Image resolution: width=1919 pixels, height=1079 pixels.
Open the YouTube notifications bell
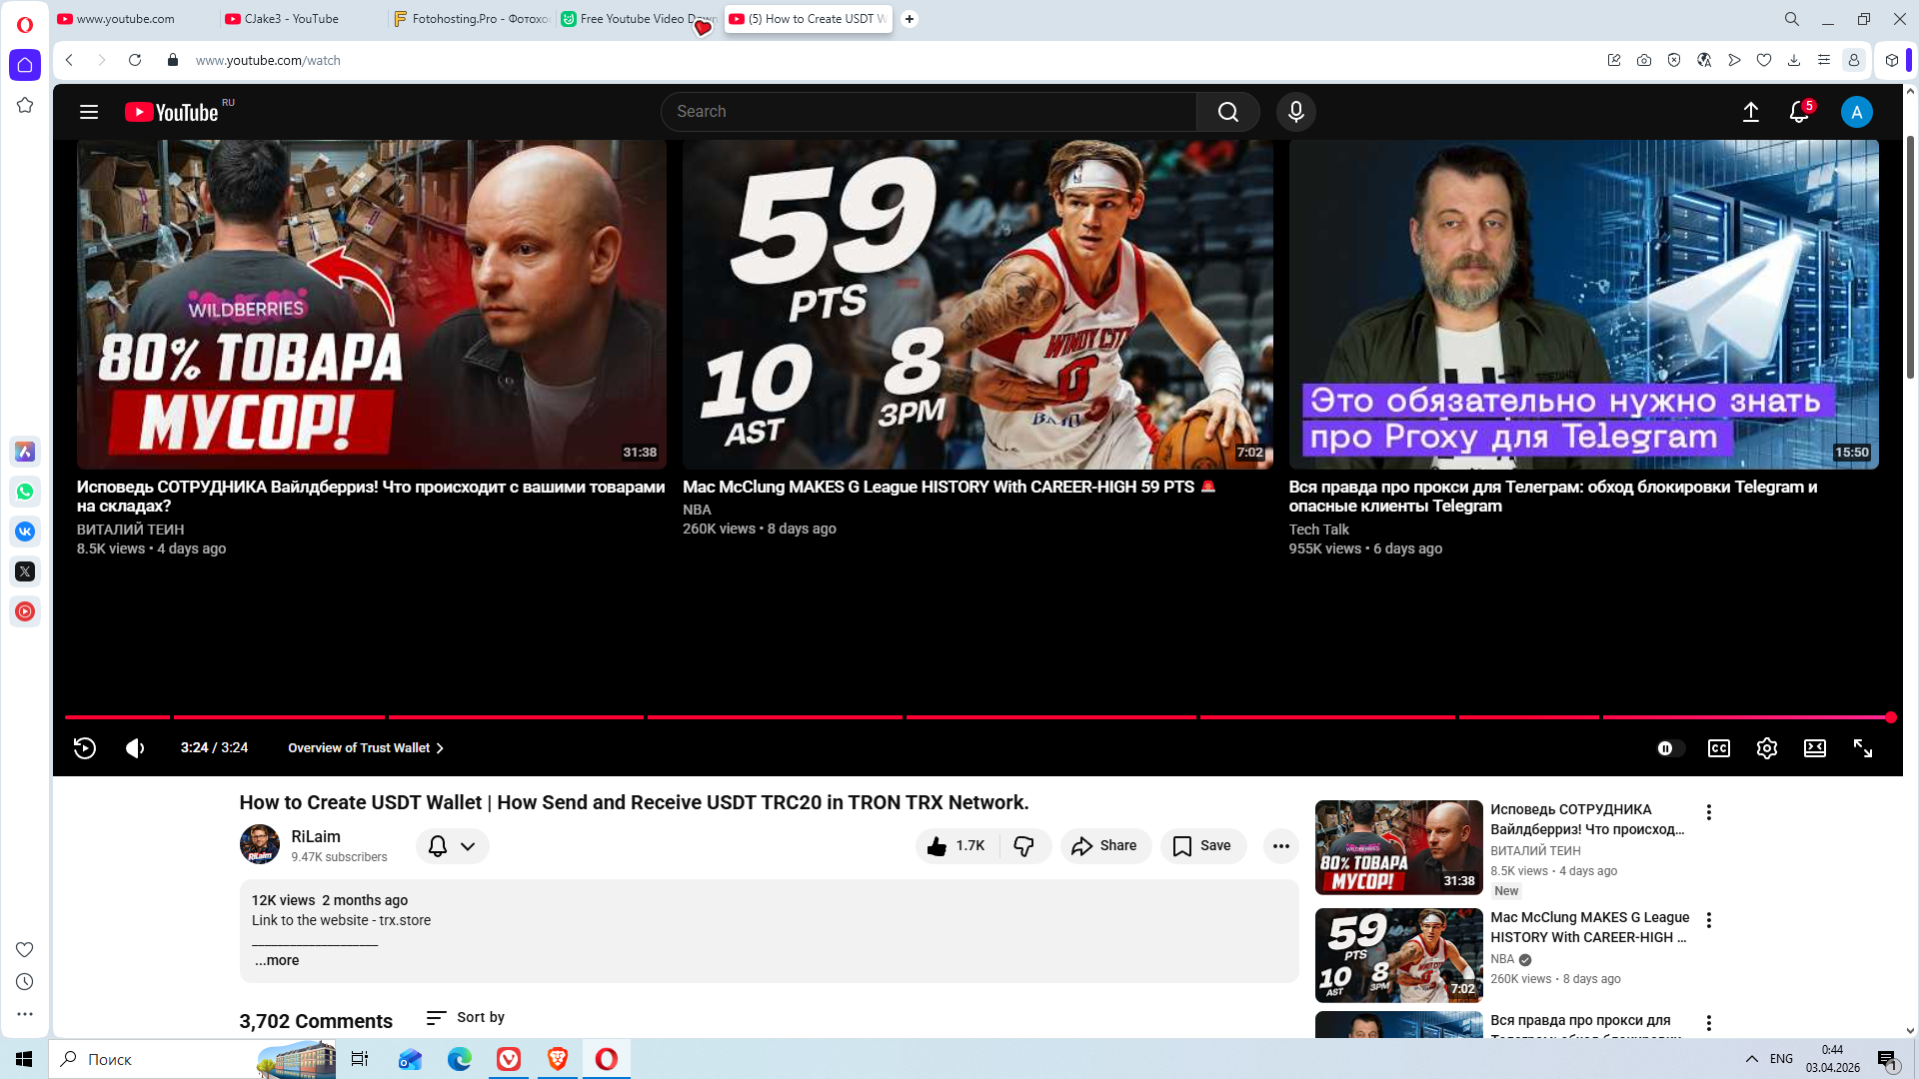tap(1799, 112)
